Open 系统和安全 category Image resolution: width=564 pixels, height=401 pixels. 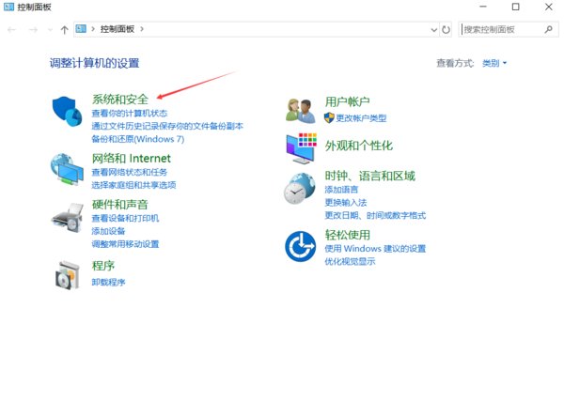coord(120,100)
